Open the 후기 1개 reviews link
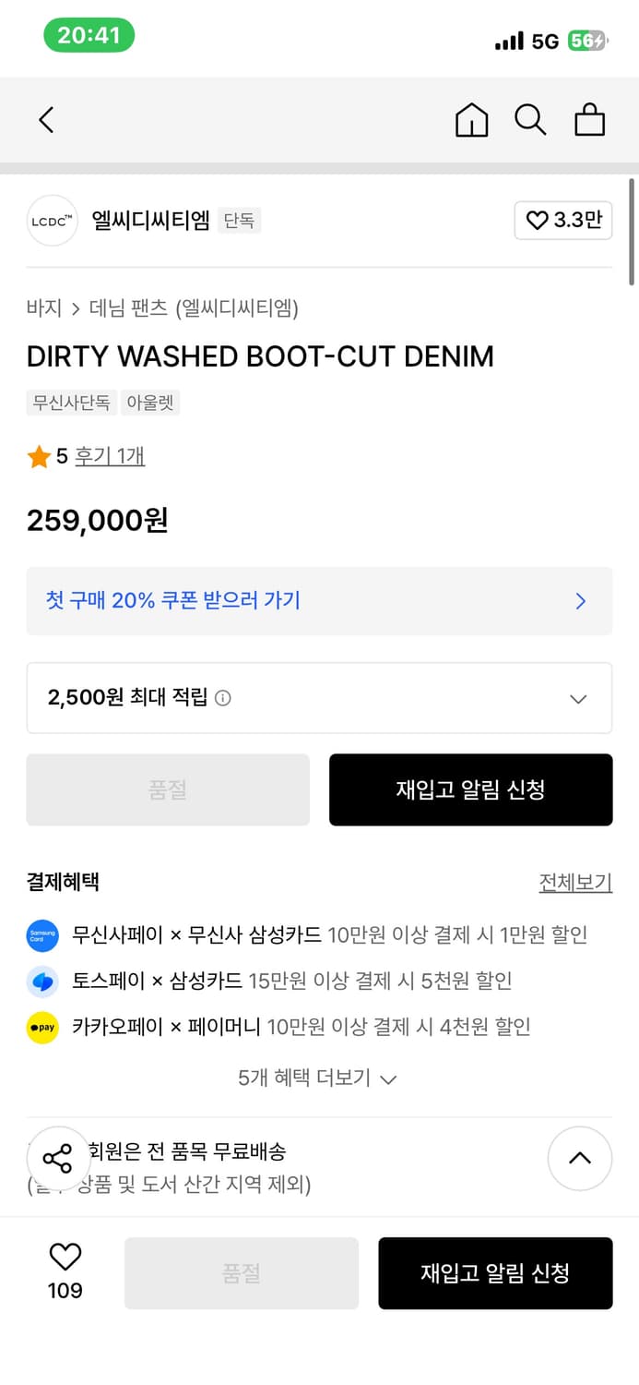The image size is (639, 1385). 110,456
